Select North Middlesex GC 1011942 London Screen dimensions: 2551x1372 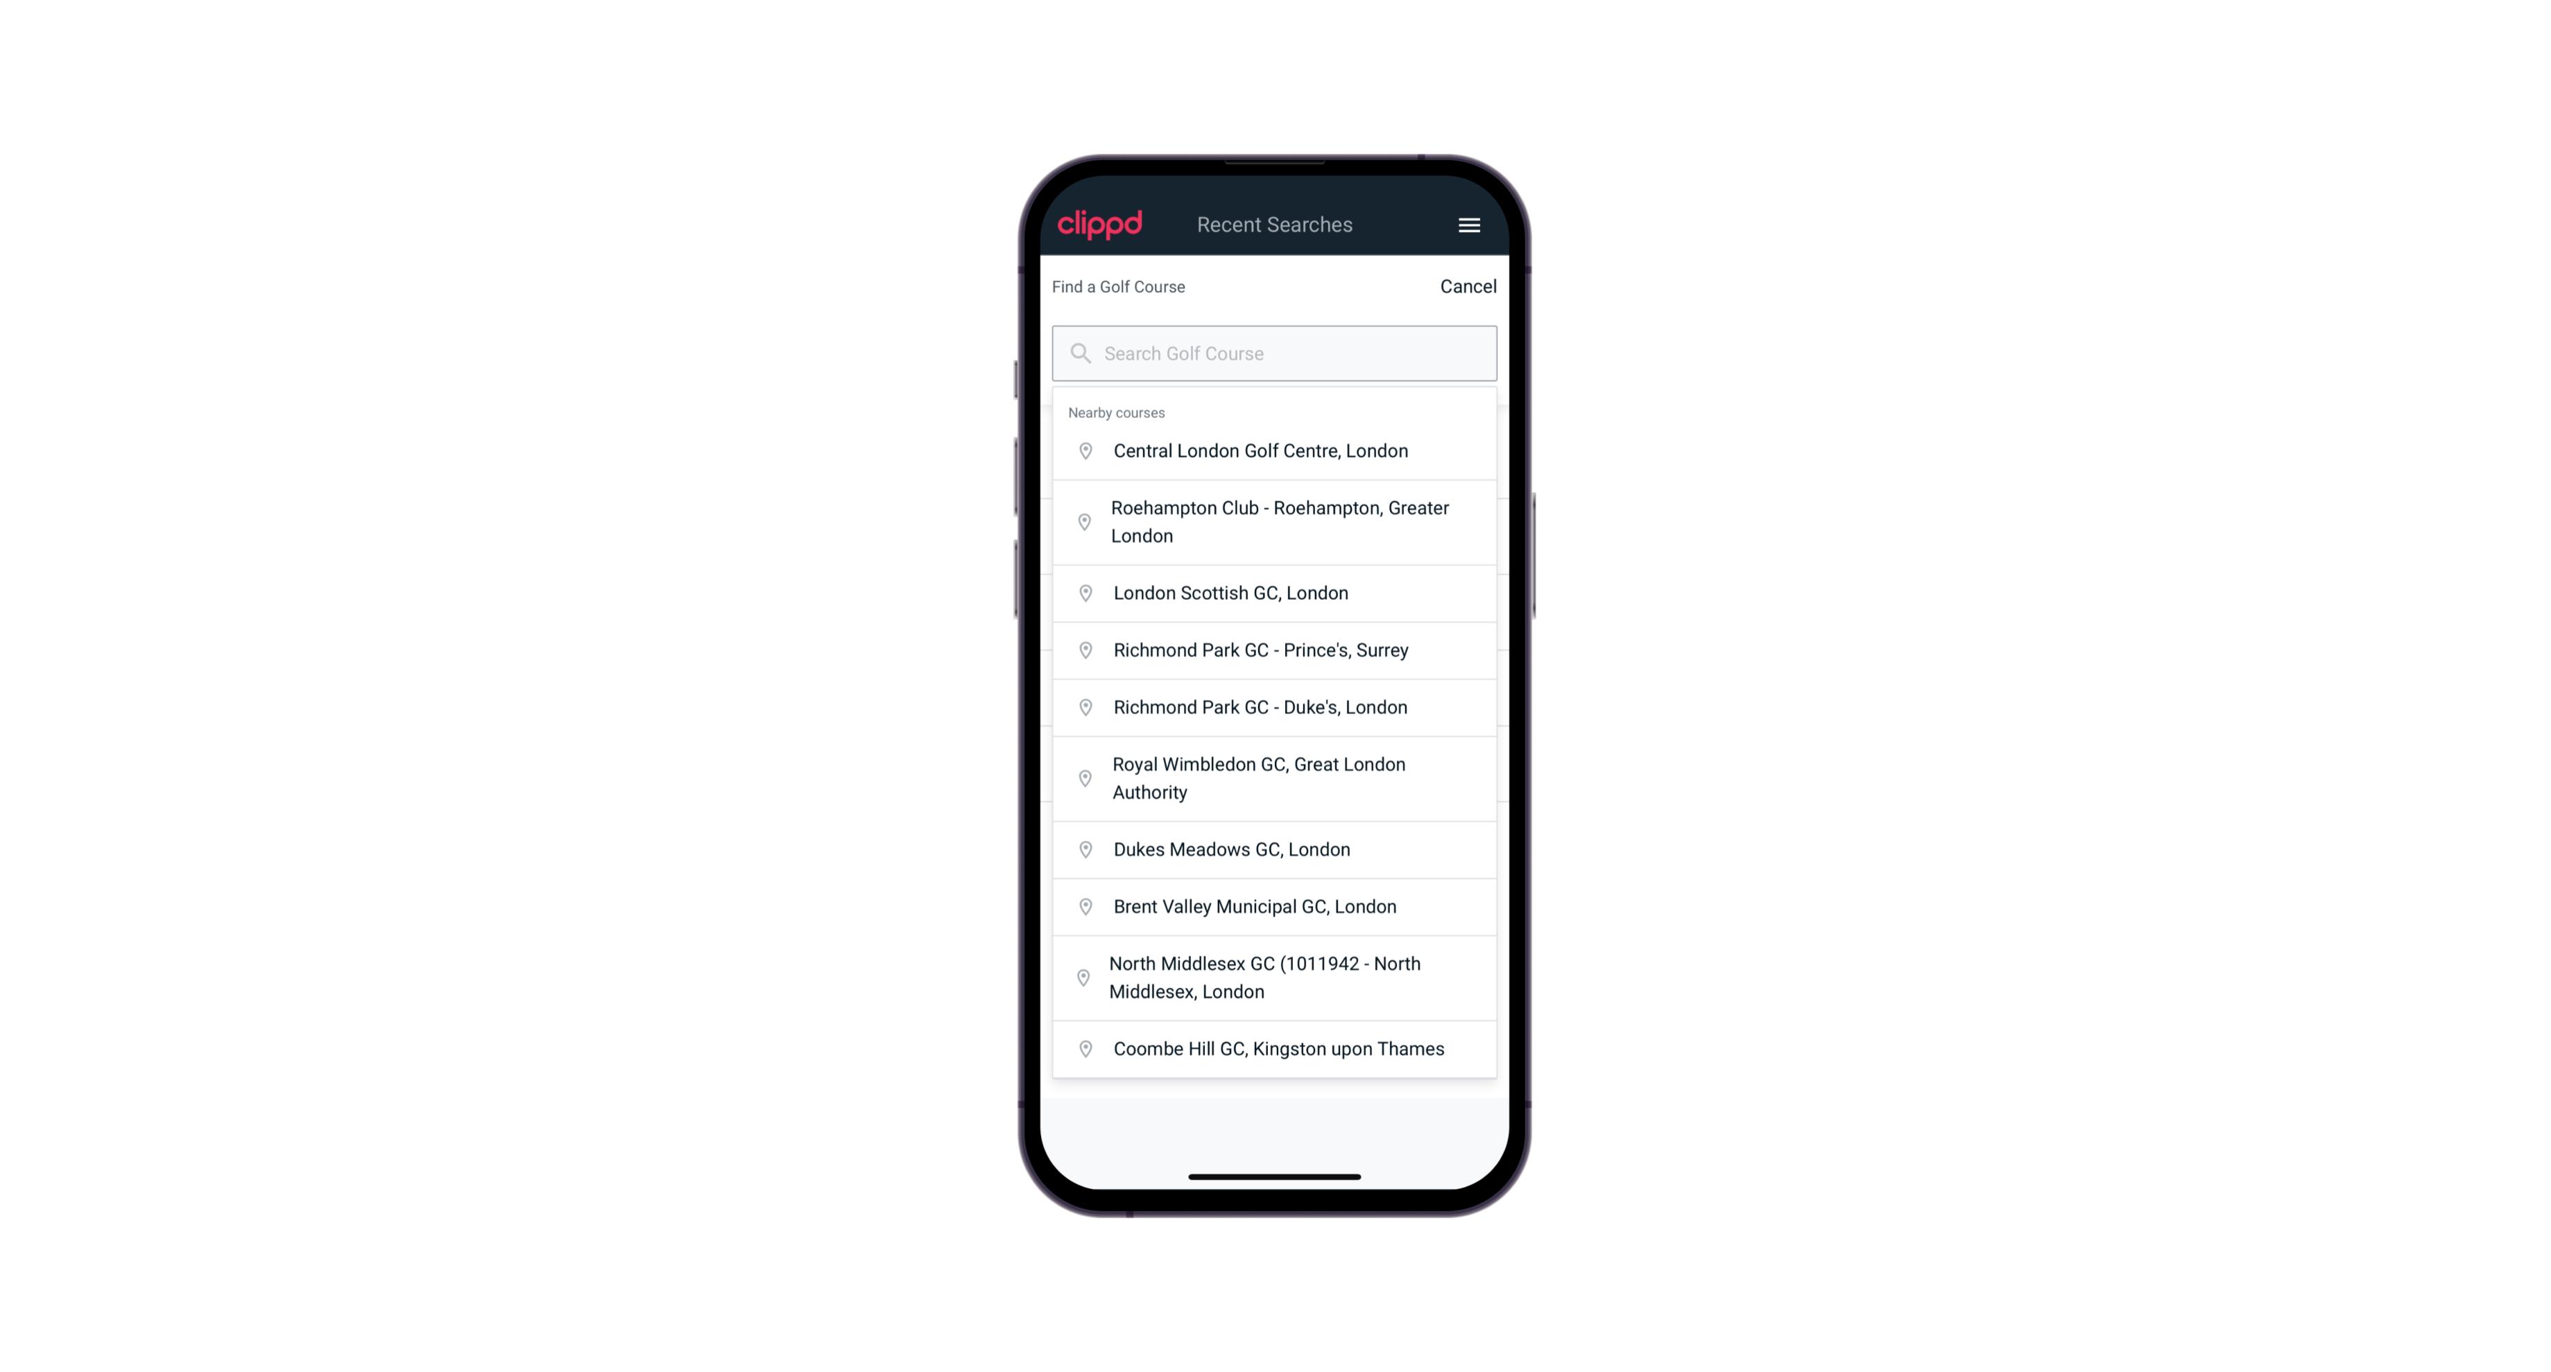(1275, 977)
